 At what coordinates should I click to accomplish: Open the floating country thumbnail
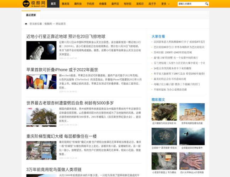click(x=164, y=137)
